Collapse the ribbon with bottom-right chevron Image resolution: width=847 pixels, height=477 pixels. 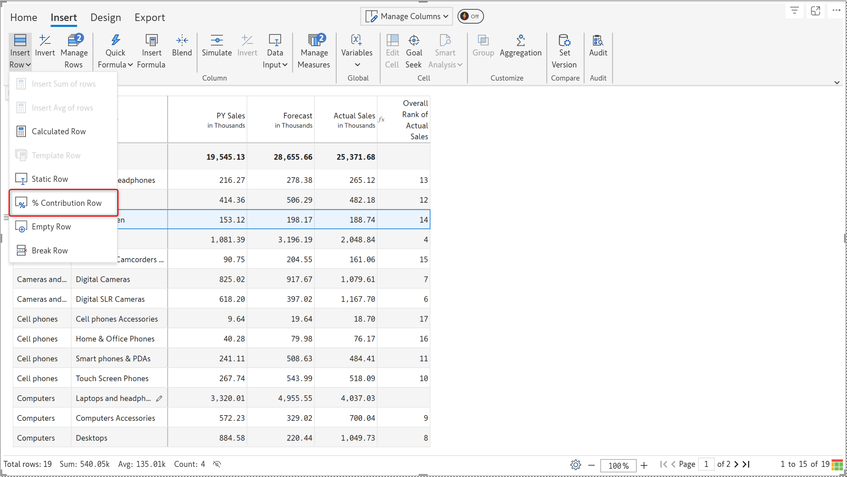[x=837, y=82]
